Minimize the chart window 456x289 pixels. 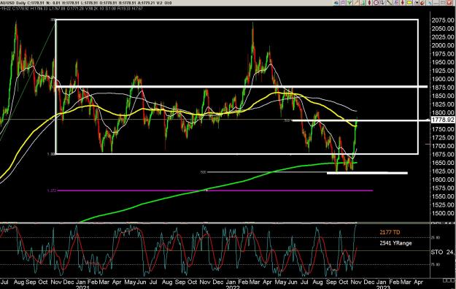436,3
